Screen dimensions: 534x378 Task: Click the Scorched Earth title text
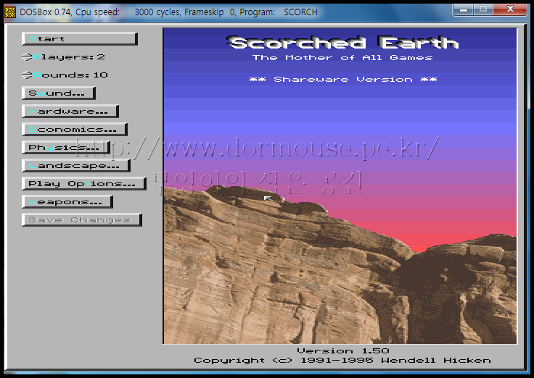342,43
